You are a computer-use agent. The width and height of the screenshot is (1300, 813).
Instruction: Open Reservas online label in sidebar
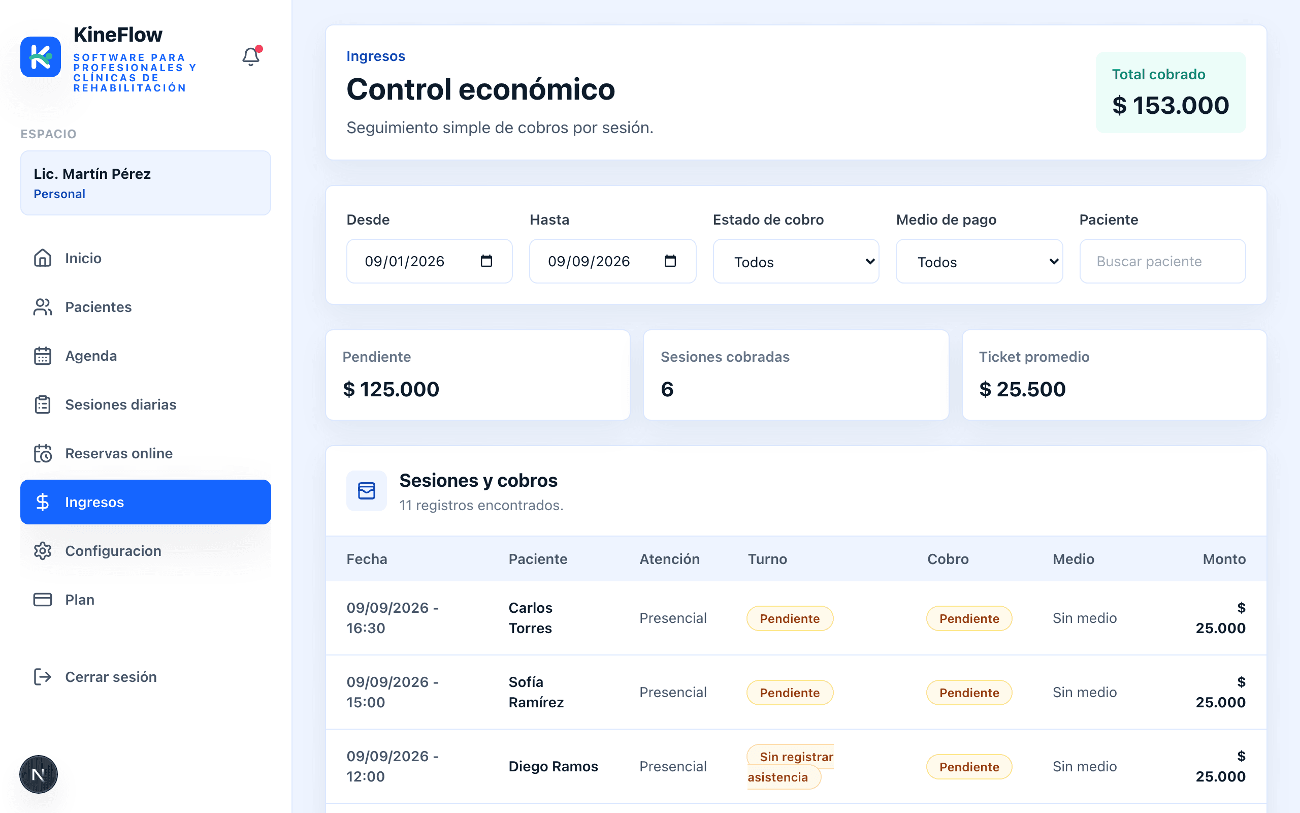click(119, 453)
